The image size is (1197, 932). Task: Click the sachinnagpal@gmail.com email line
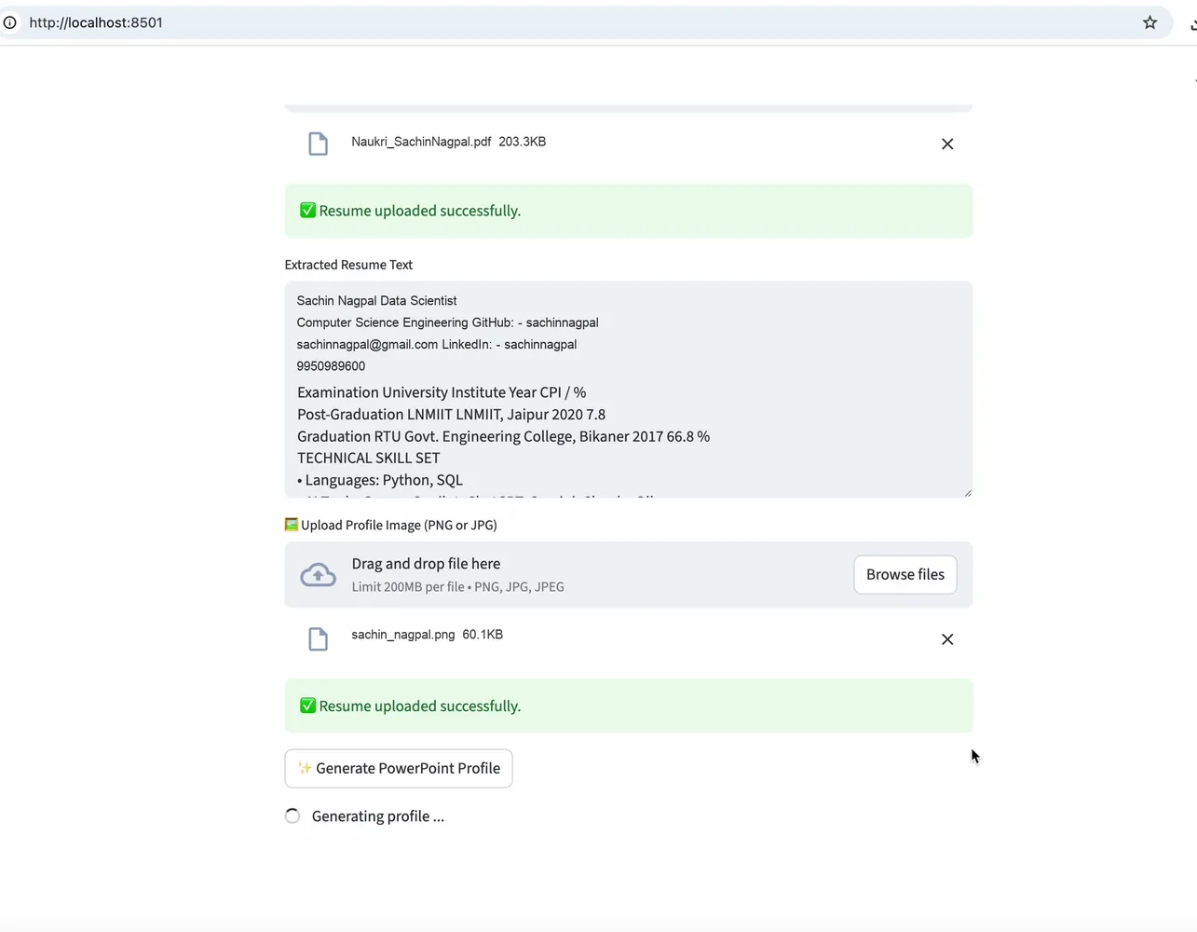point(437,345)
